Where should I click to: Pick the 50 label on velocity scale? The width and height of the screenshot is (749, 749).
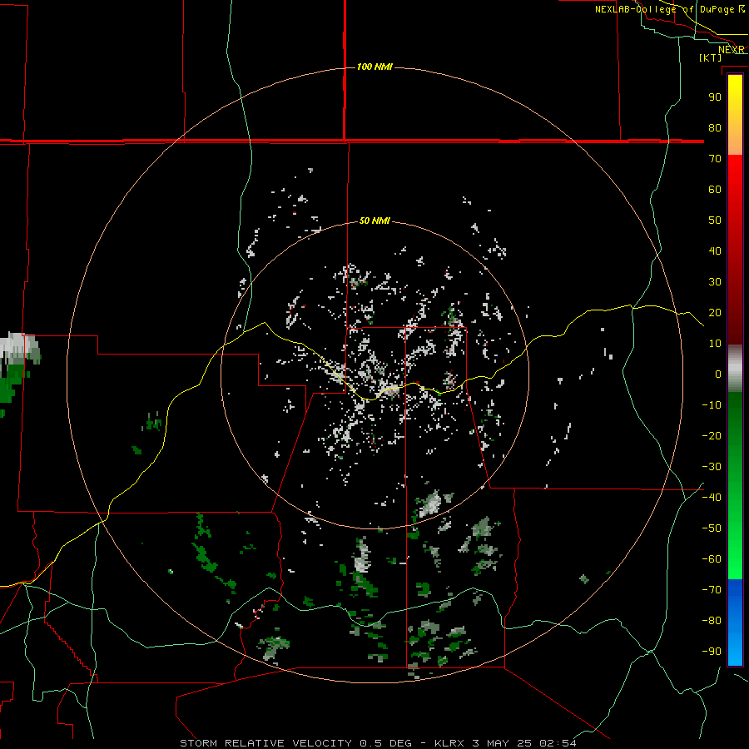click(x=715, y=221)
